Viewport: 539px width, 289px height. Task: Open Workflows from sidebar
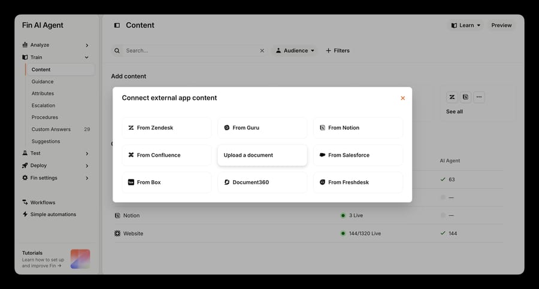[x=43, y=202]
